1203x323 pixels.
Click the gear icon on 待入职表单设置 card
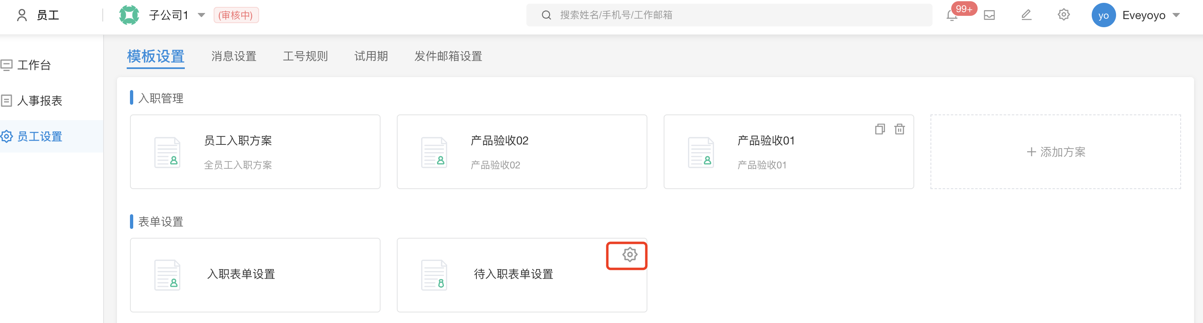(x=630, y=254)
